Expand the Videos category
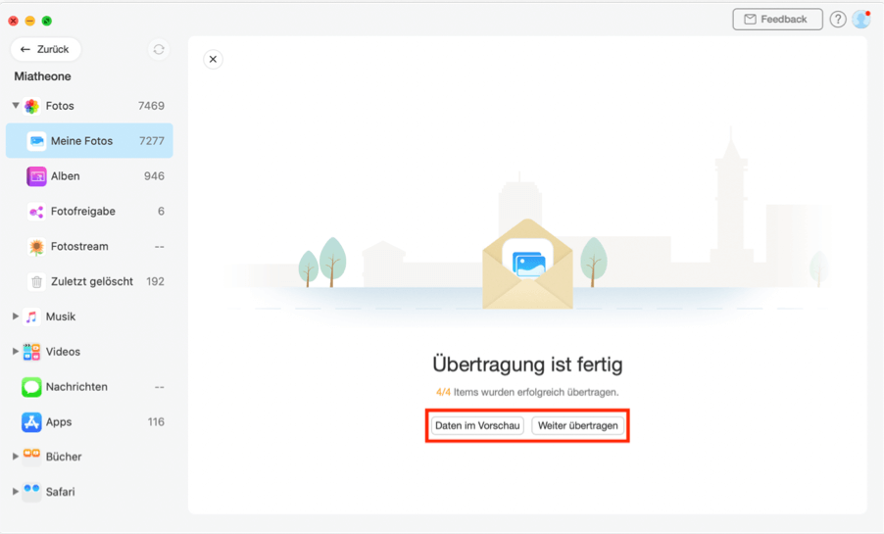This screenshot has height=534, width=884. 16,352
